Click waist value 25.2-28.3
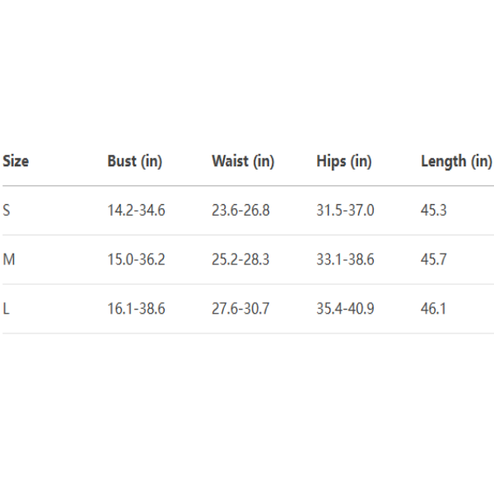 pos(240,260)
